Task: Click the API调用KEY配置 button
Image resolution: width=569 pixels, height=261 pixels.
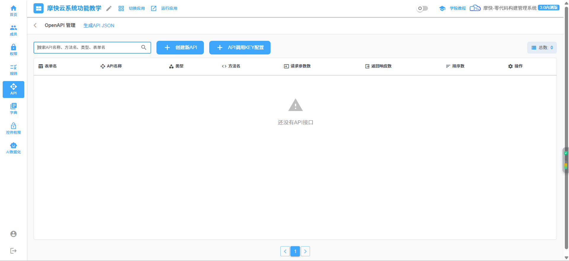Action: tap(240, 48)
